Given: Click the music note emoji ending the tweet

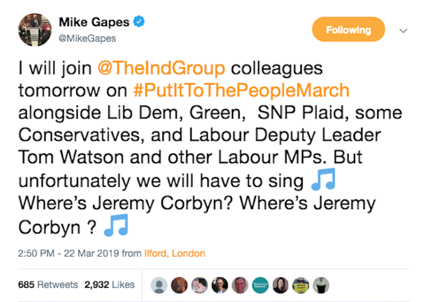Looking at the screenshot, I should [116, 227].
